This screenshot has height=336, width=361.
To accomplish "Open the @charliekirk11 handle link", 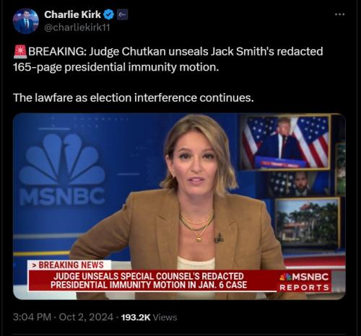I will [x=77, y=27].
